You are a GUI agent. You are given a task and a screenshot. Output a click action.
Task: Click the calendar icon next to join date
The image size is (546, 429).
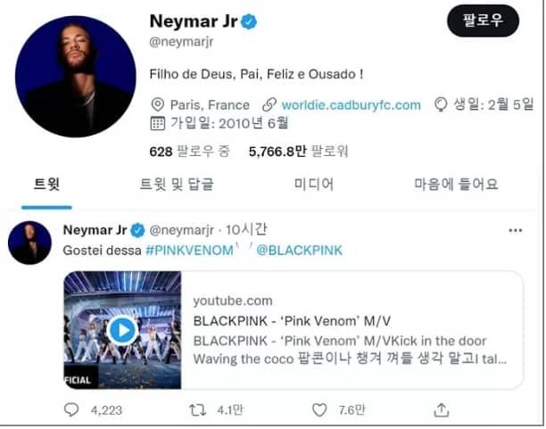coord(157,123)
